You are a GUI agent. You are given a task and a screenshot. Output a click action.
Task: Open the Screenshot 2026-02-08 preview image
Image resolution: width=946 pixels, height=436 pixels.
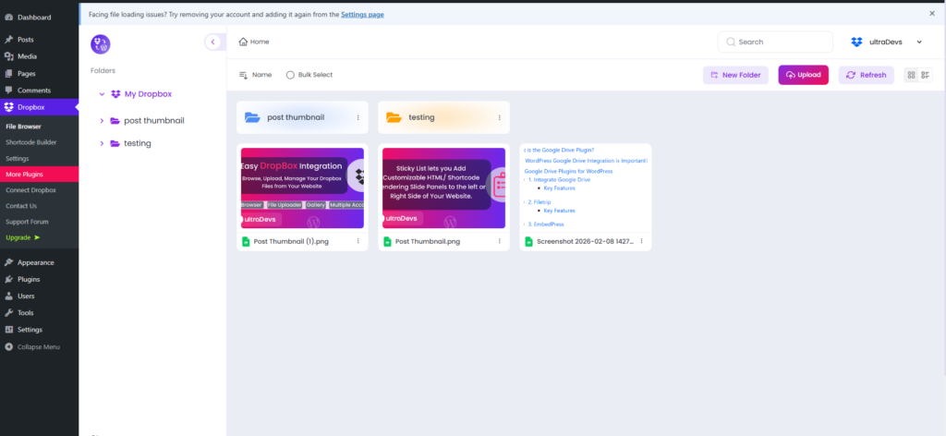coord(585,188)
